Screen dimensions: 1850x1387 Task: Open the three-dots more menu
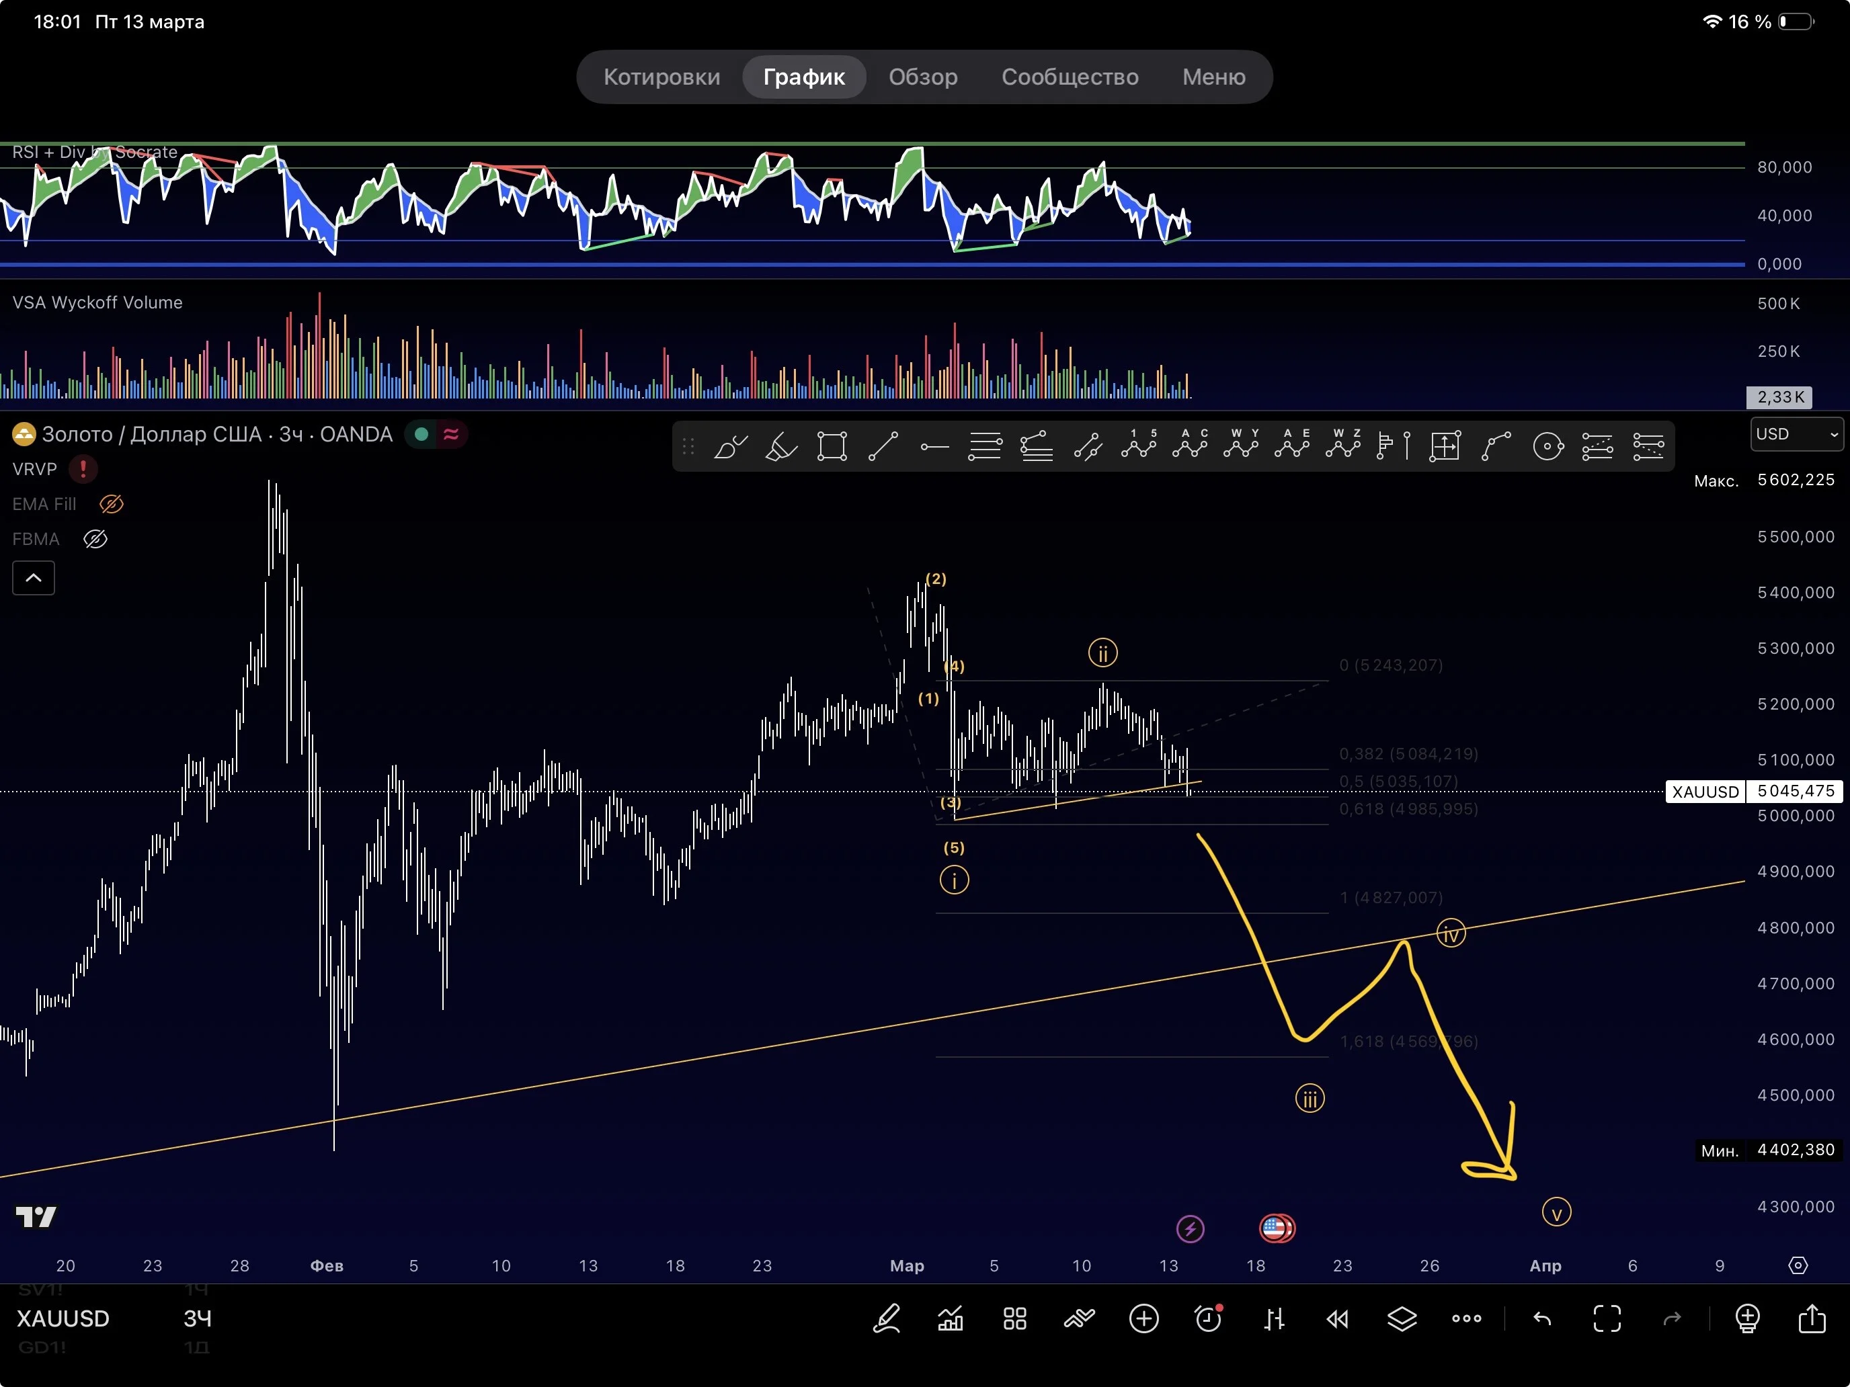click(x=1466, y=1318)
